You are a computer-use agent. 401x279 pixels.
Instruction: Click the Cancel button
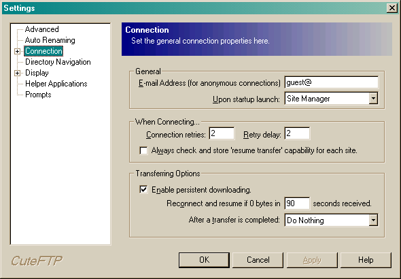(x=258, y=260)
